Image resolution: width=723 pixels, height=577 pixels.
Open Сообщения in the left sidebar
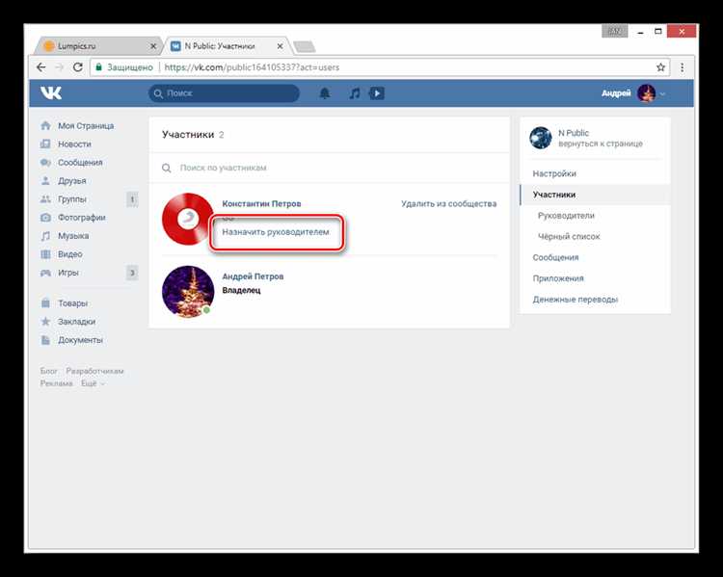(80, 162)
